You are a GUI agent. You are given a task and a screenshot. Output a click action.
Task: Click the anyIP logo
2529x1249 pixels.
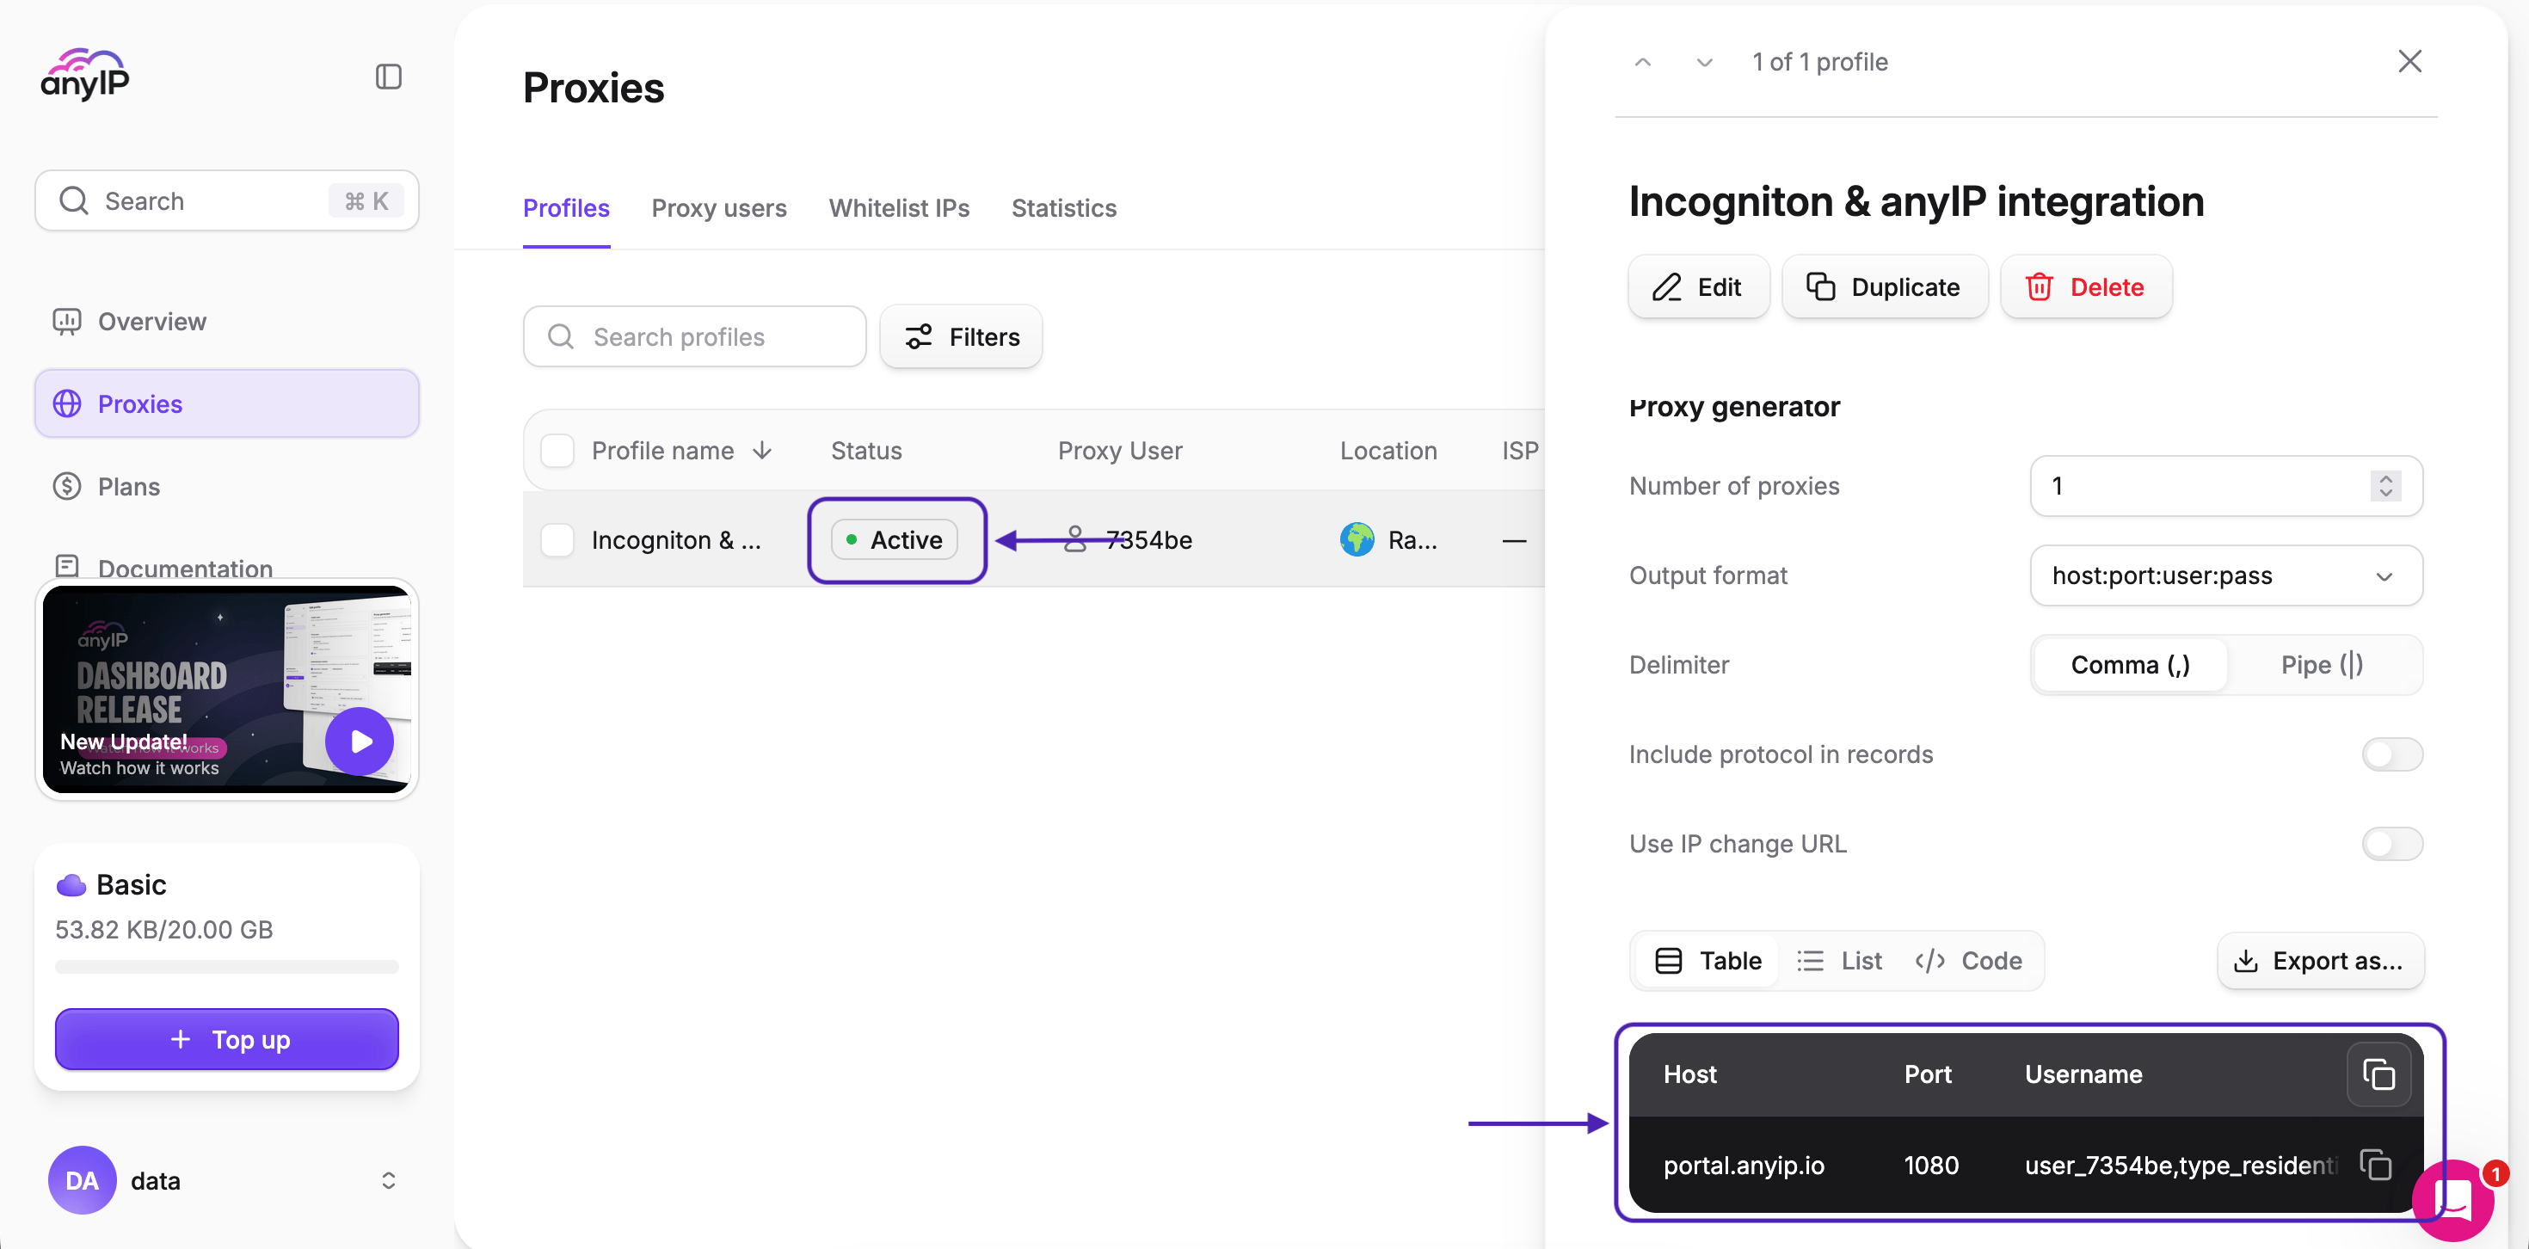click(x=84, y=76)
